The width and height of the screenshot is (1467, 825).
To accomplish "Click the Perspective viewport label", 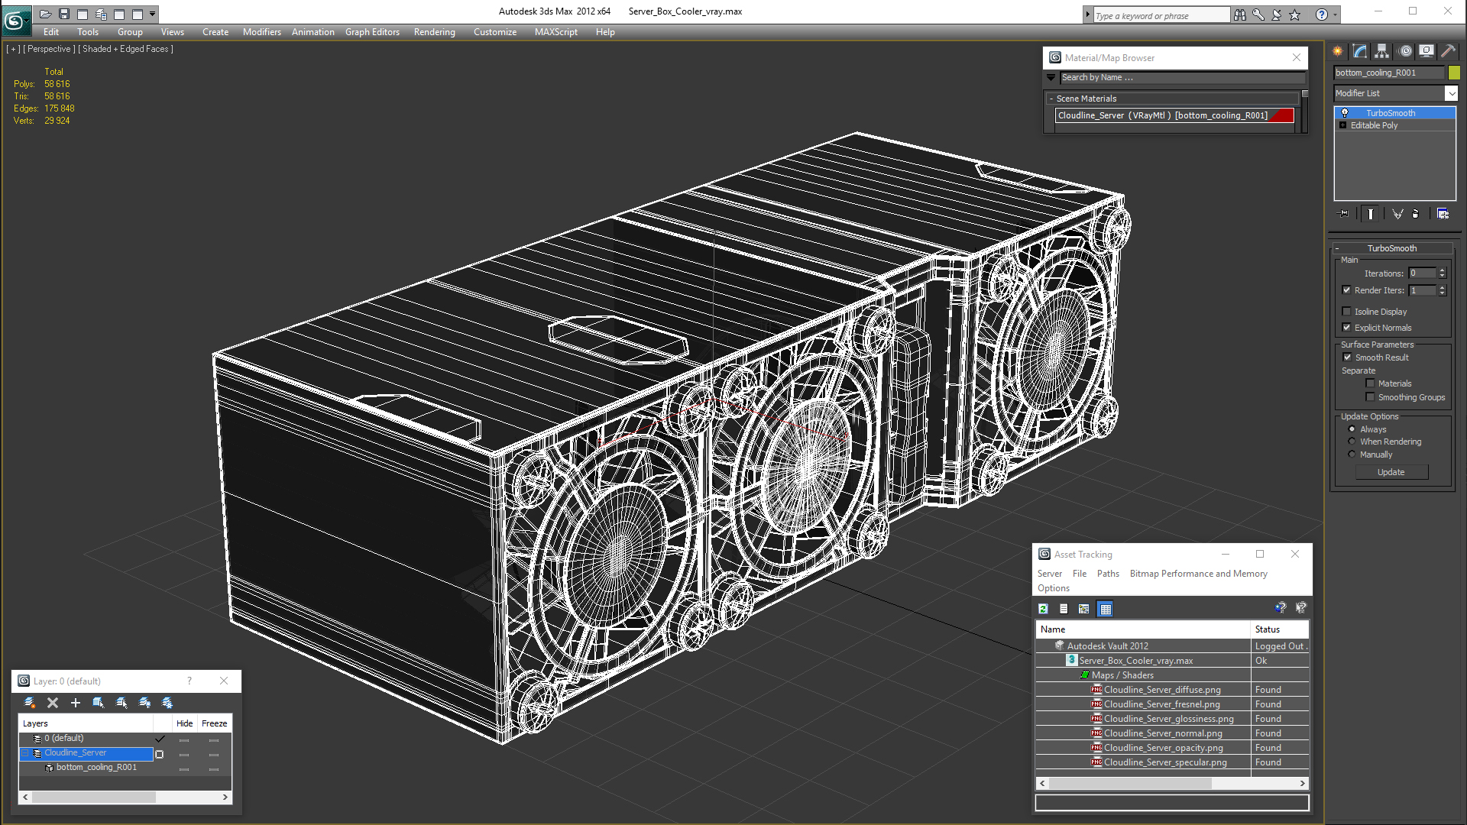I will point(49,49).
